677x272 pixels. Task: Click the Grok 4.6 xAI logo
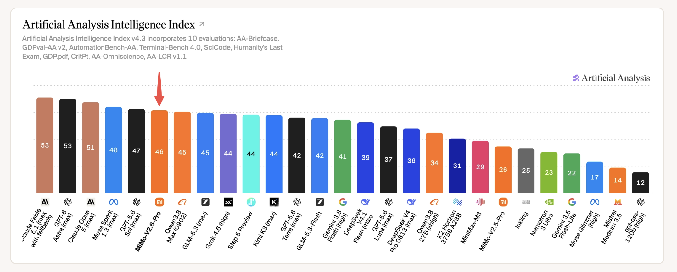(228, 202)
